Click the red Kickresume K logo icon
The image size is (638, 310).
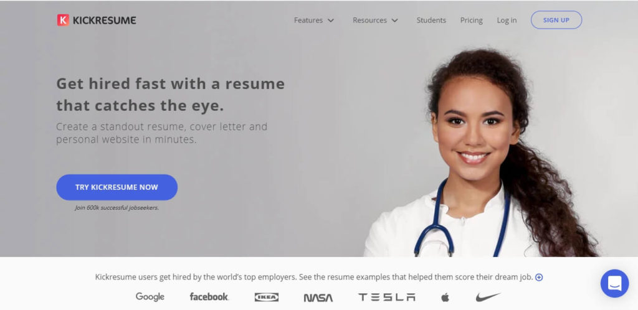(x=63, y=20)
